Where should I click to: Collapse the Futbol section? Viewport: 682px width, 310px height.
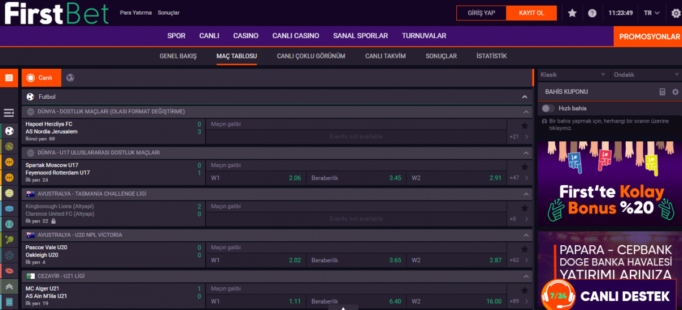pos(525,97)
